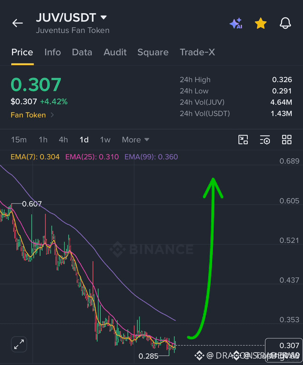Click the 24h Low value 0.291
The image size is (303, 365).
click(282, 91)
